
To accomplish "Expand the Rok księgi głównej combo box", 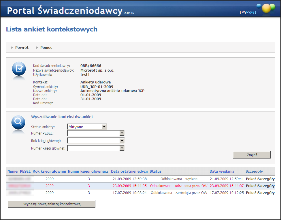I will [x=122, y=141].
